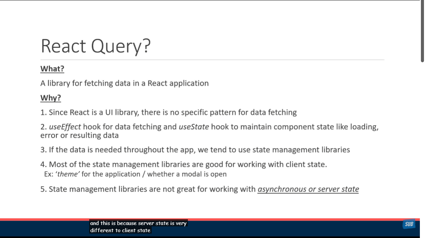Click the vertical scrollbar thumb
Screen dimensions: 425x238
[x=422, y=31]
